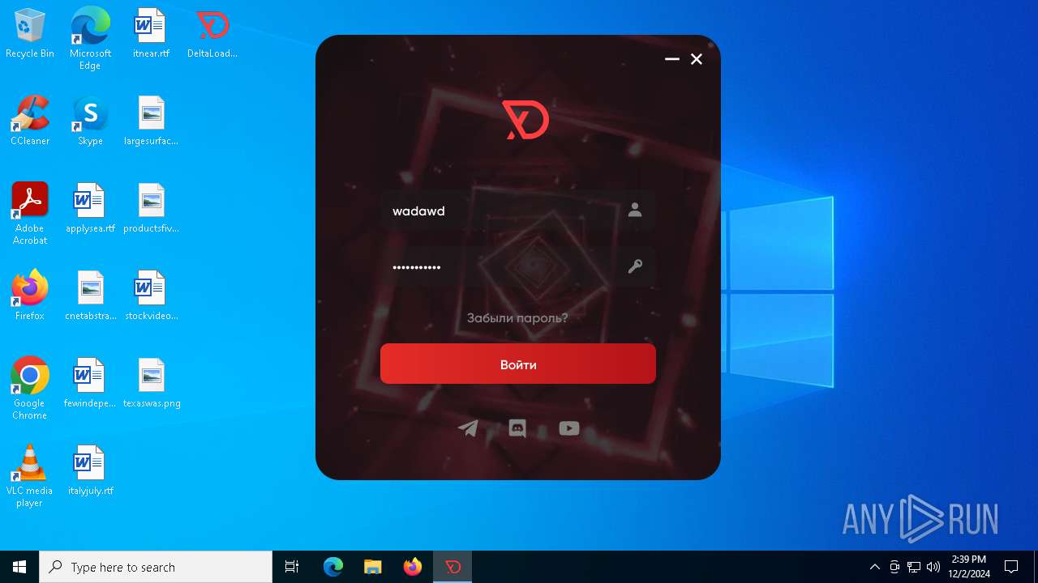This screenshot has width=1038, height=583.
Task: Select the Firefox desktop shortcut
Action: [x=30, y=296]
